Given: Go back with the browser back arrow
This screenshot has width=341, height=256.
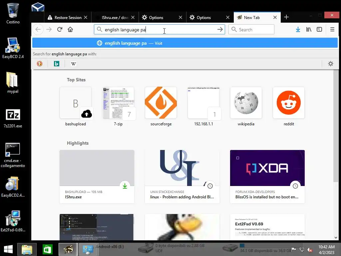Looking at the screenshot, I should click(x=38, y=29).
